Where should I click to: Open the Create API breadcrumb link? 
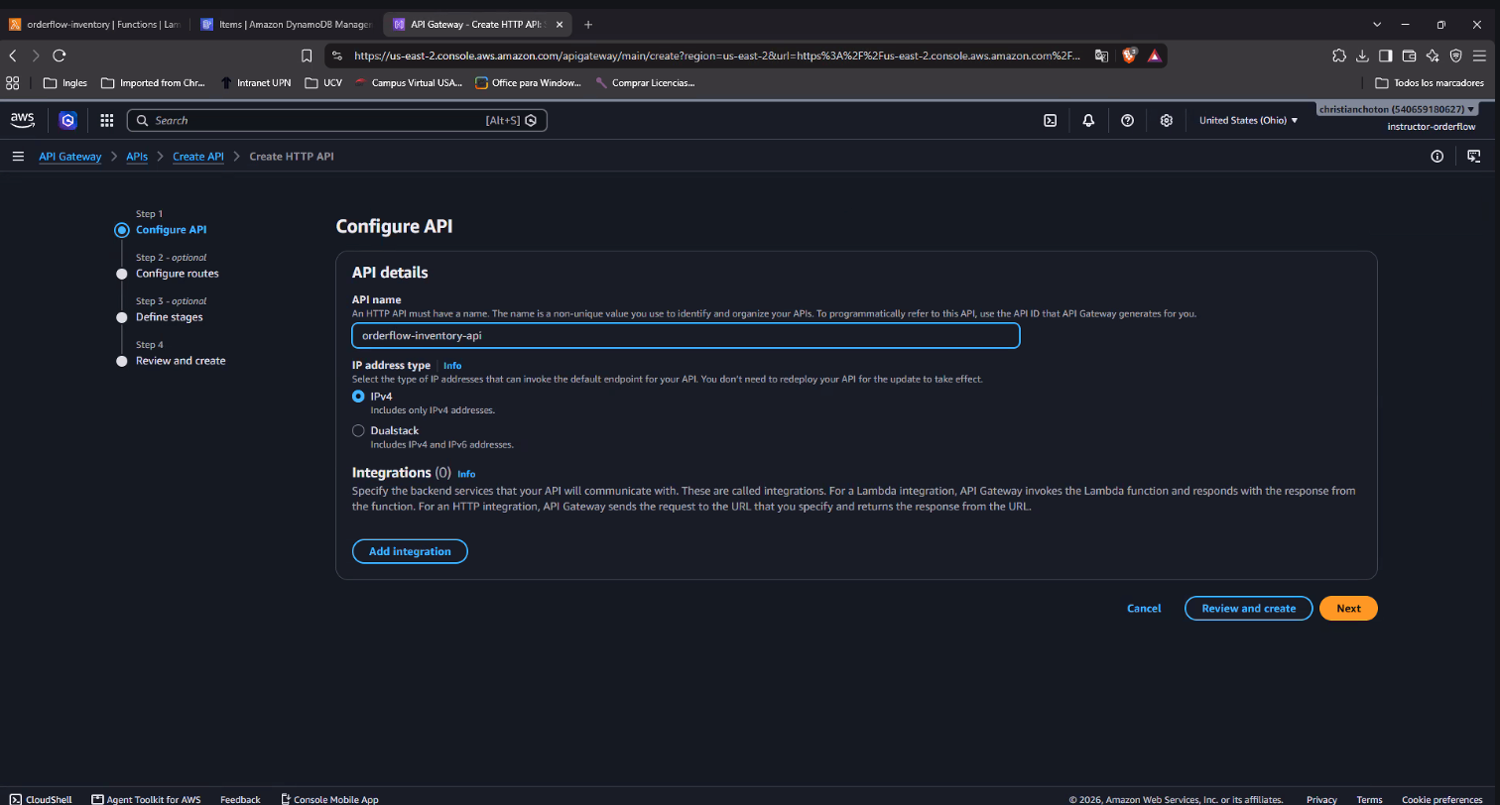(x=198, y=156)
